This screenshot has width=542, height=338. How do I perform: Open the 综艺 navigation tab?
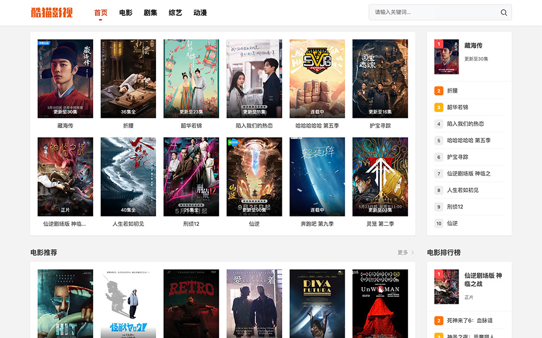click(x=175, y=13)
